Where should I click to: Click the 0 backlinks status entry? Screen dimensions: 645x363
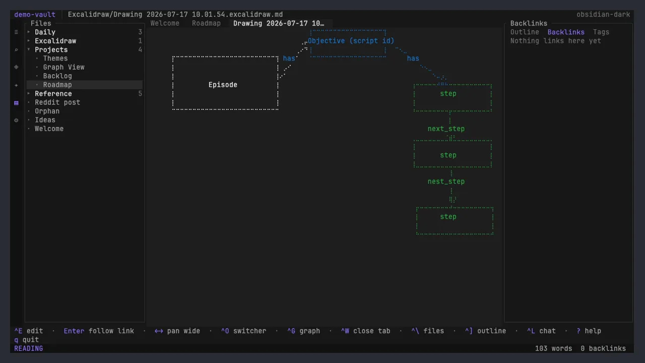(x=603, y=348)
